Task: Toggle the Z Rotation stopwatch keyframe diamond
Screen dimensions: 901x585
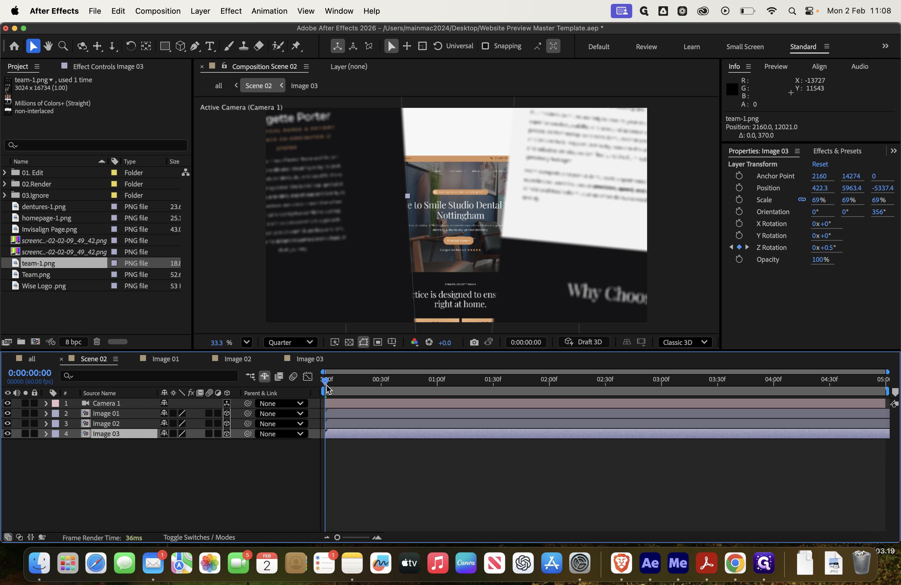Action: coord(739,247)
